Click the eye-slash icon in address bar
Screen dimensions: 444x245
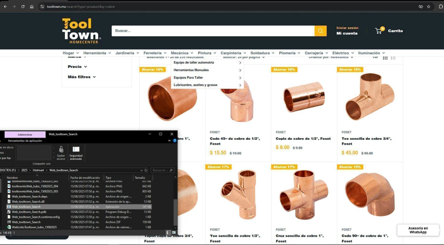pyautogui.click(x=421, y=6)
